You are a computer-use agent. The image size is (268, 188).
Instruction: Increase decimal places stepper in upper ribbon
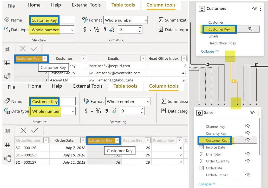[140, 27]
